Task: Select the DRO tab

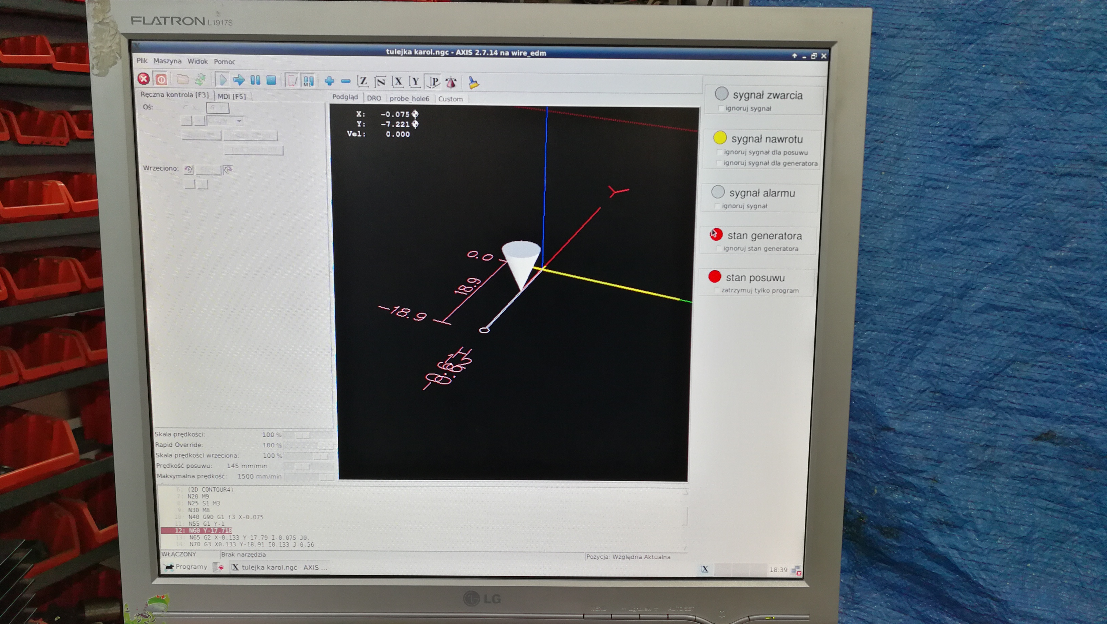Action: coord(374,98)
